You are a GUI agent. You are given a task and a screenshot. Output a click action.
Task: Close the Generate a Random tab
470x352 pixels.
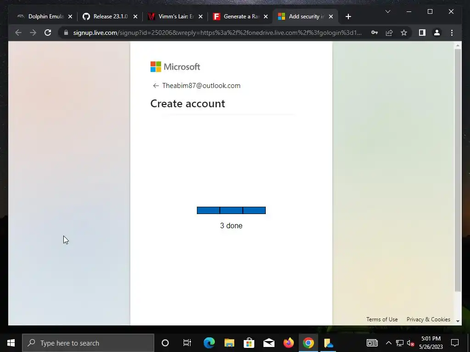[266, 17]
